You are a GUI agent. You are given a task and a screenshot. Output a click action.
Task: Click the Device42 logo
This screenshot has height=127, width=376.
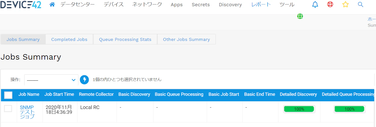coord(21,4)
